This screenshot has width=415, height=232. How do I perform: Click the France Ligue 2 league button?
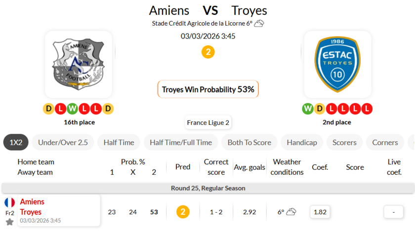[x=208, y=122]
